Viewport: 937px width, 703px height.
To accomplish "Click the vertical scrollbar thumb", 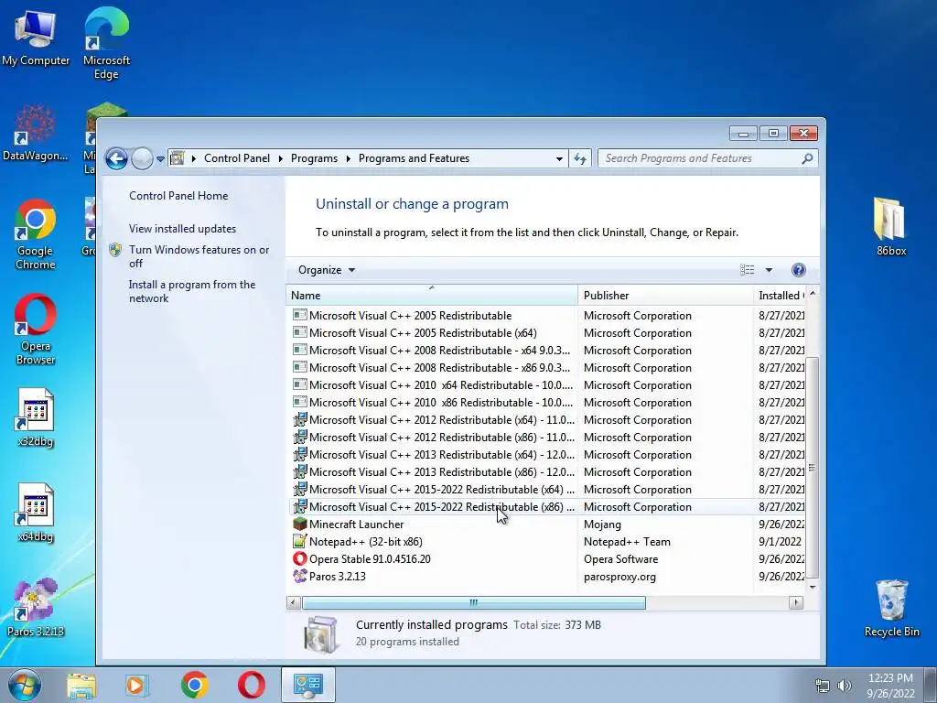I will (813, 468).
